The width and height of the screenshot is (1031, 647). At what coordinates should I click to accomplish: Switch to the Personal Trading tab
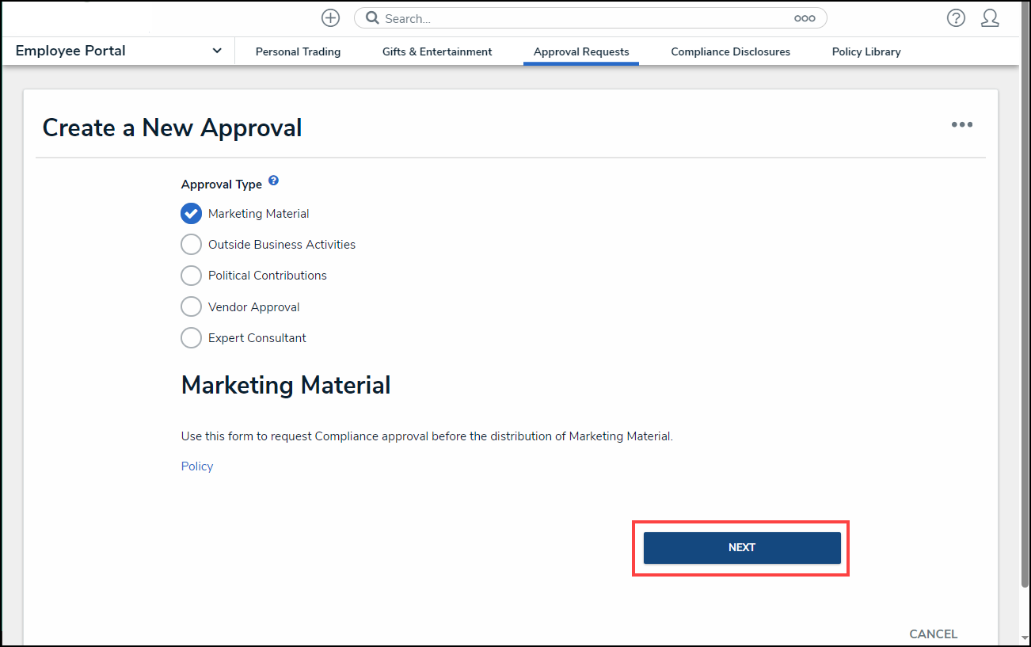click(298, 52)
